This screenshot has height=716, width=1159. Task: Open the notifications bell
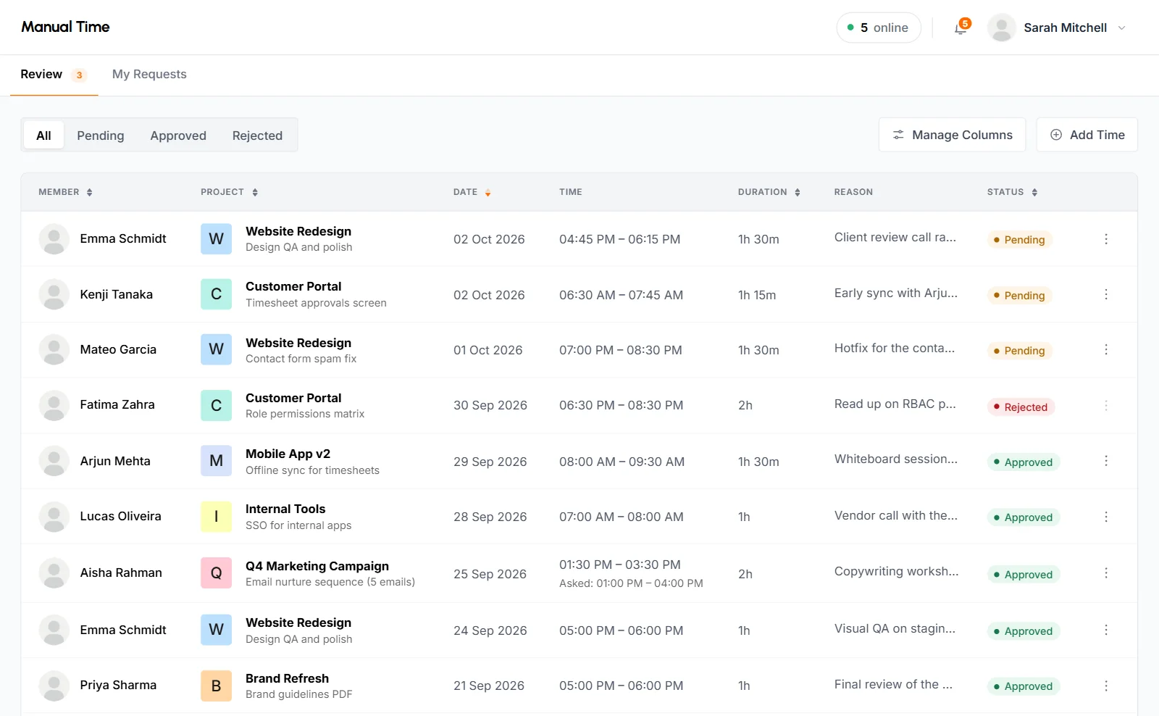[x=961, y=28]
